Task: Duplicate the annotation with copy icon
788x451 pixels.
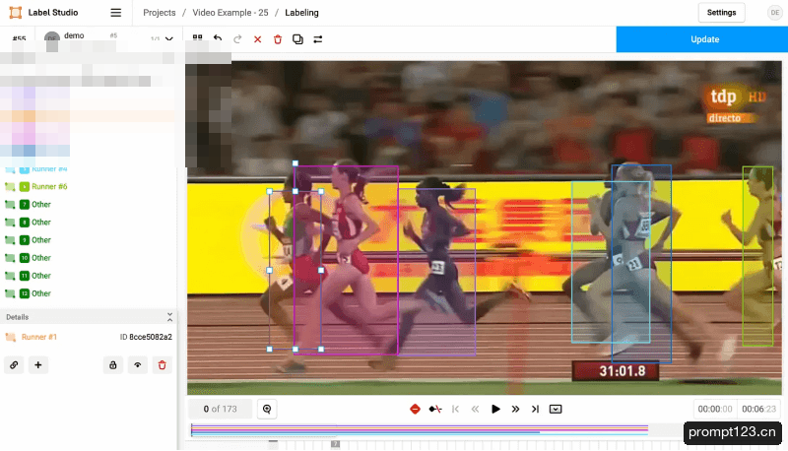Action: pos(297,39)
